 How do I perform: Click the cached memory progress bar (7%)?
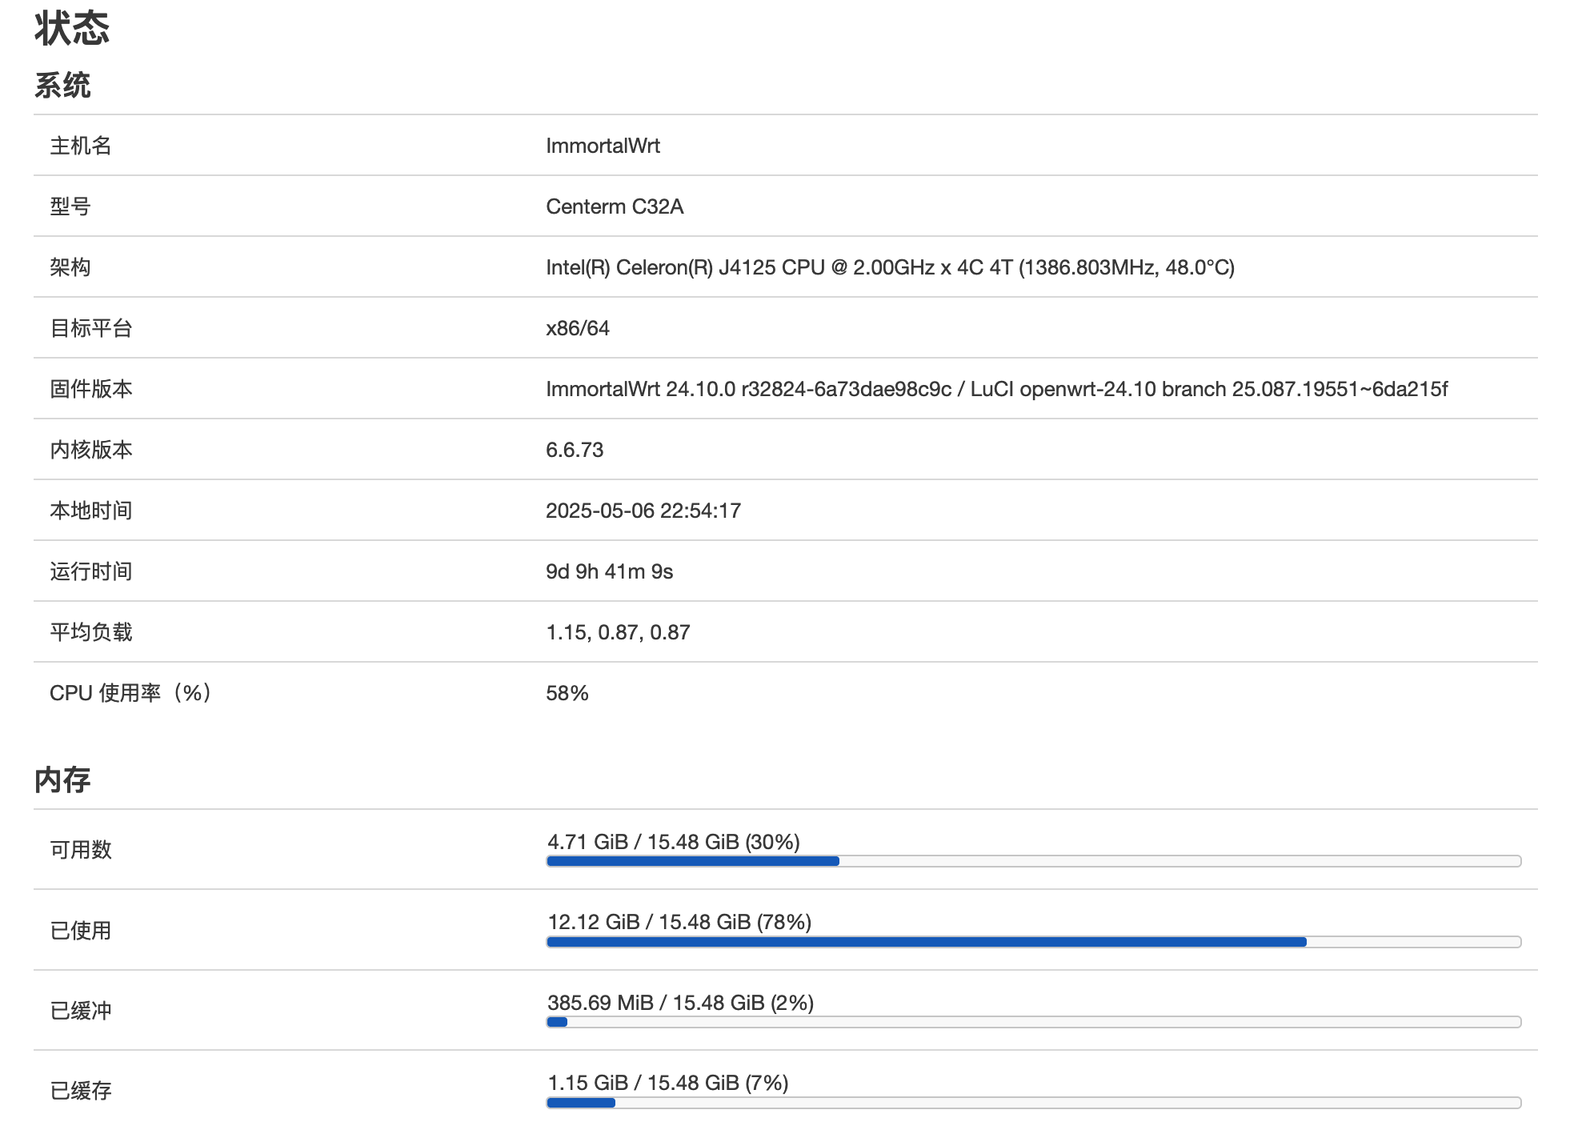pyautogui.click(x=1034, y=1103)
